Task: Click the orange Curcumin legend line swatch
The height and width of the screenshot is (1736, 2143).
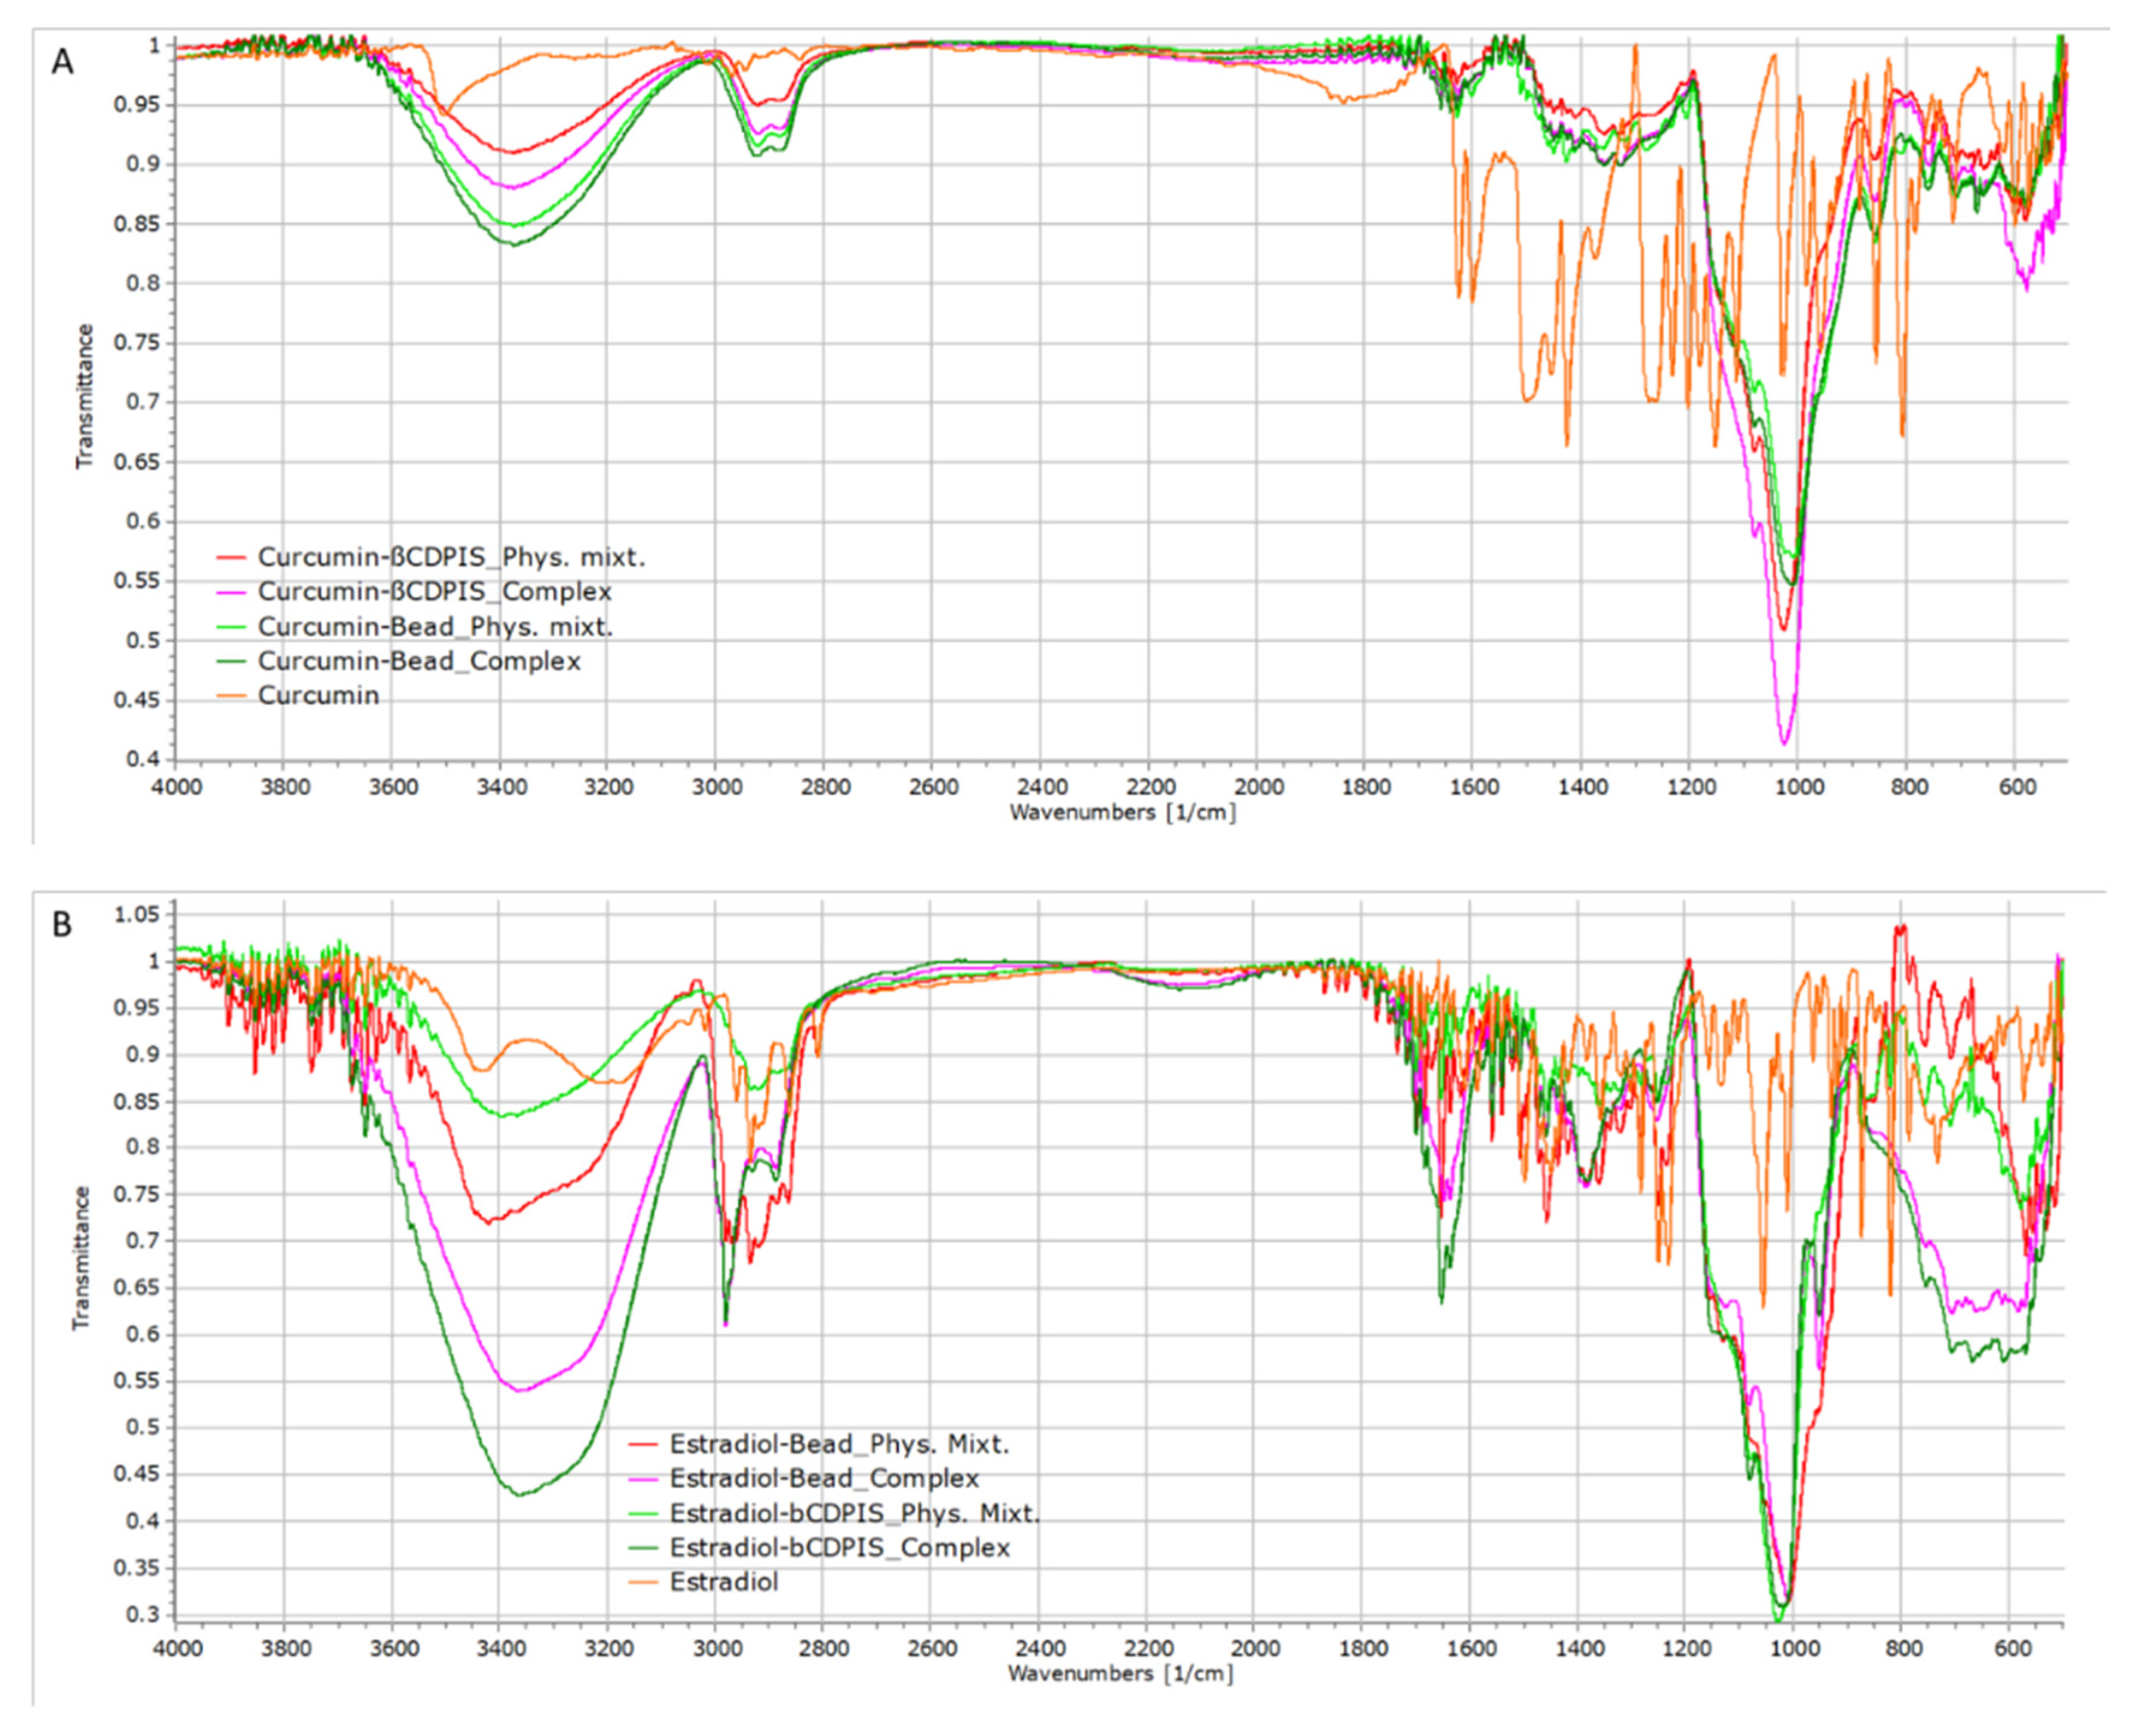Action: coord(231,696)
